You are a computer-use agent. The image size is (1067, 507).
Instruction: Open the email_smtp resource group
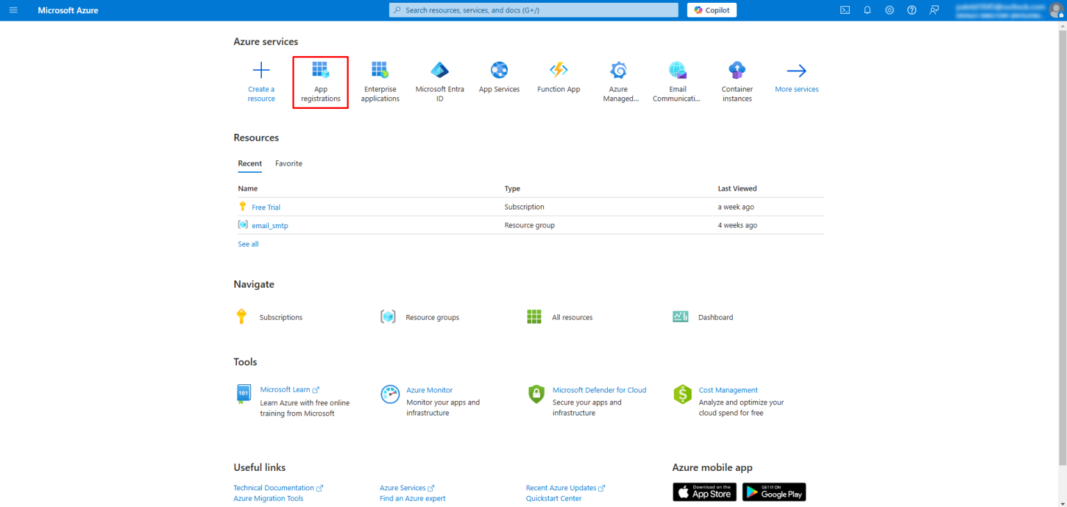tap(270, 225)
